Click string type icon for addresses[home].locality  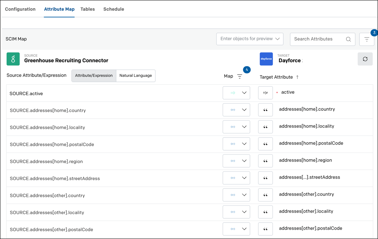click(x=265, y=127)
